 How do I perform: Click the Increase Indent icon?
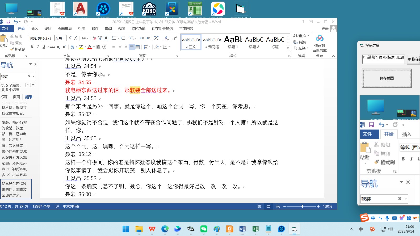point(148,38)
